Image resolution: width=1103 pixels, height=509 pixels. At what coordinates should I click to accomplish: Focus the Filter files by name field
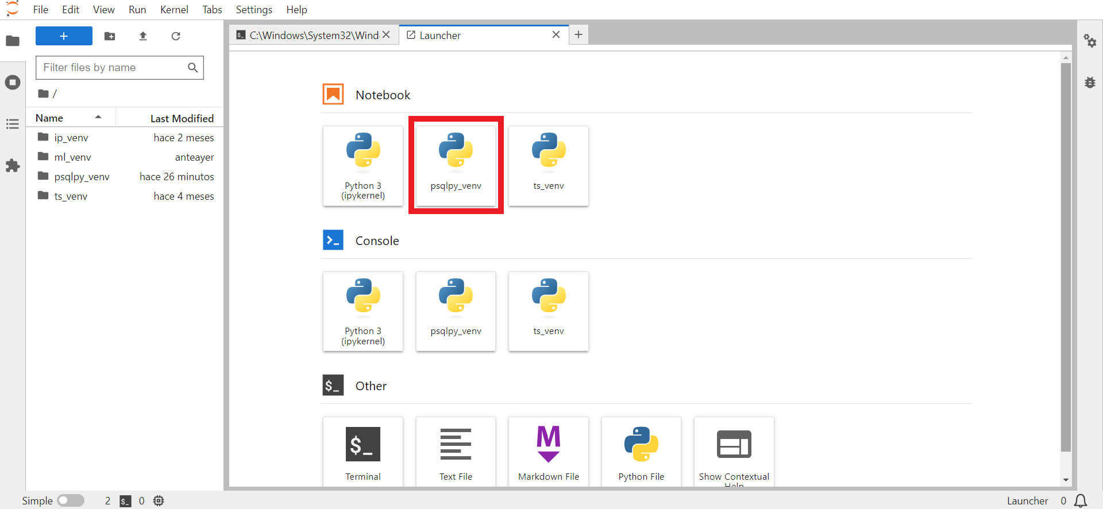119,68
